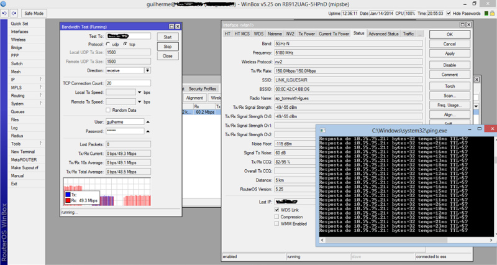
Task: Open the Direction dropdown set to receive
Action: [x=147, y=70]
